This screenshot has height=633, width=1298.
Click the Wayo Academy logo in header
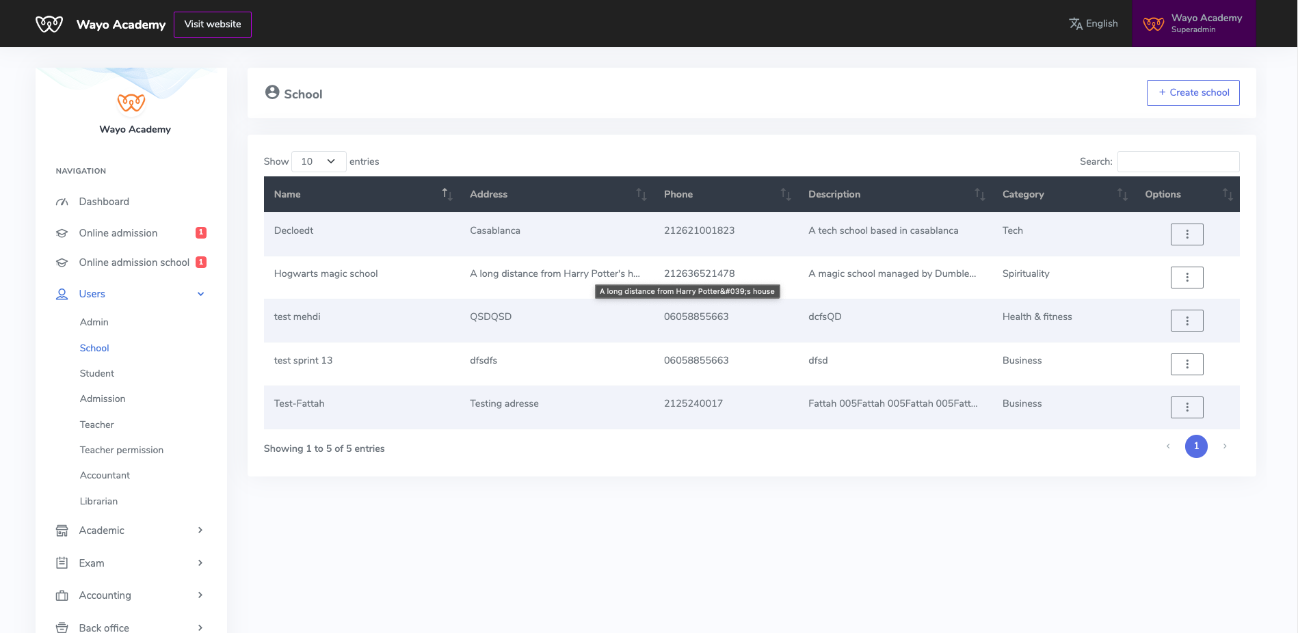pyautogui.click(x=49, y=25)
